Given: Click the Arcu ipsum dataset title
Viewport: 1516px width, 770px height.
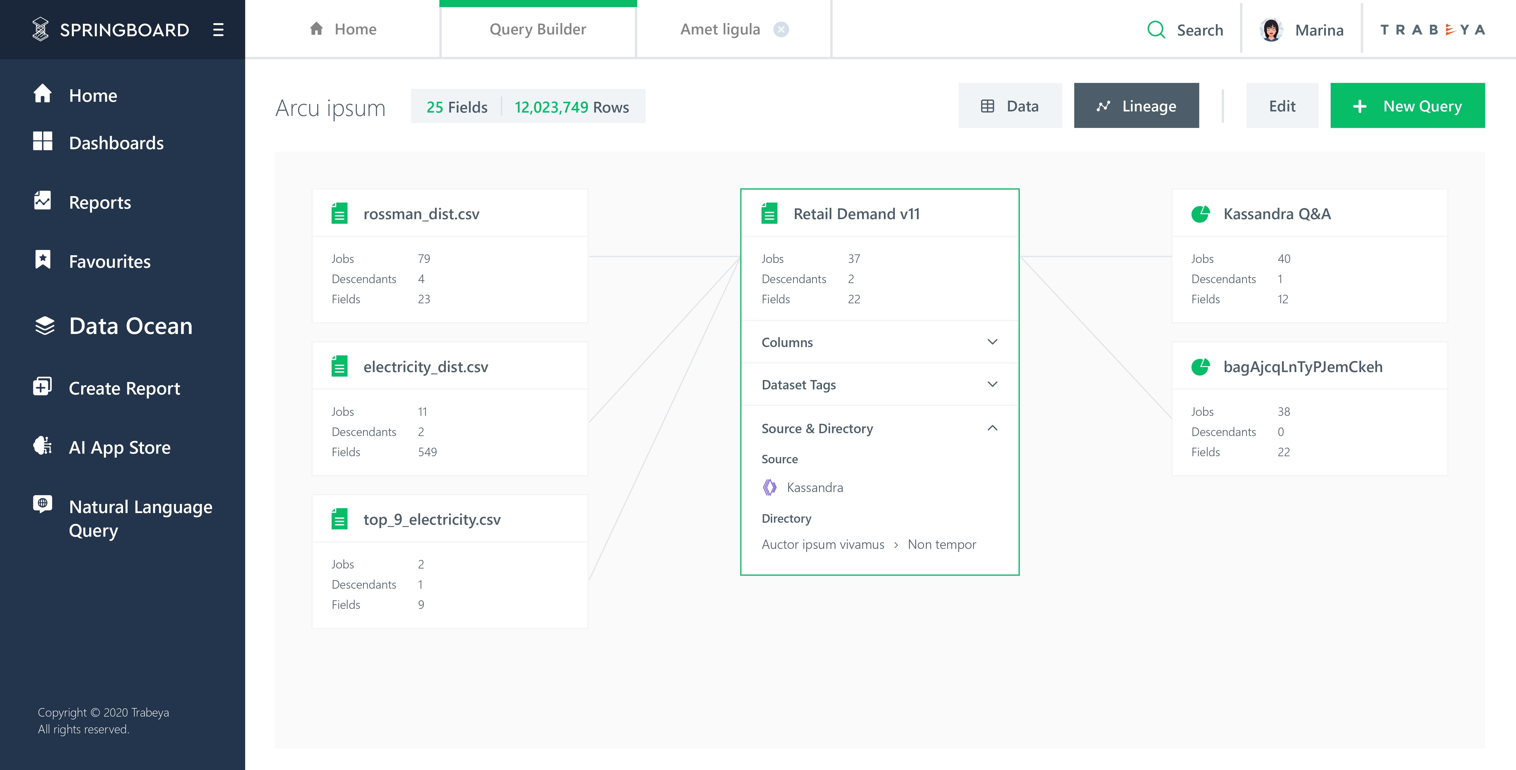Looking at the screenshot, I should point(330,108).
